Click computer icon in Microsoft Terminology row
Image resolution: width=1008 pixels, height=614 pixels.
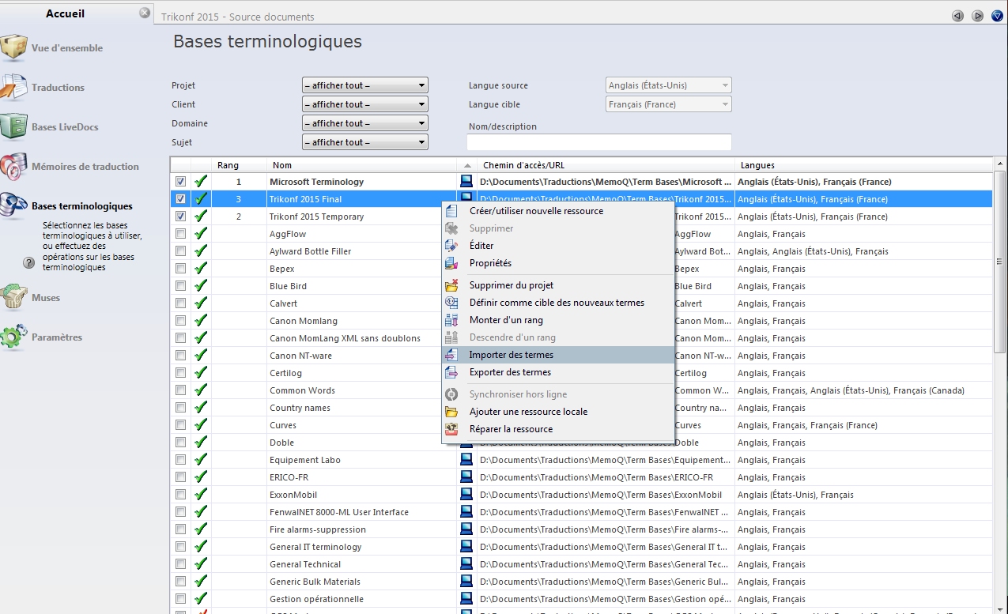466,182
